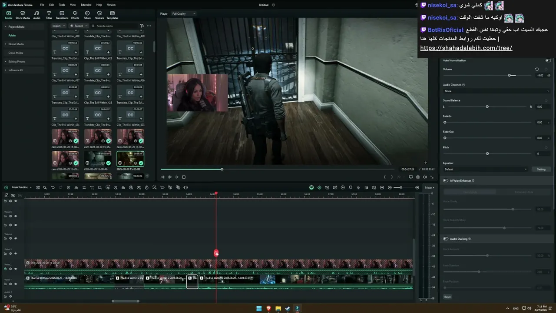Open File Explorer from the taskbar

(x=278, y=309)
